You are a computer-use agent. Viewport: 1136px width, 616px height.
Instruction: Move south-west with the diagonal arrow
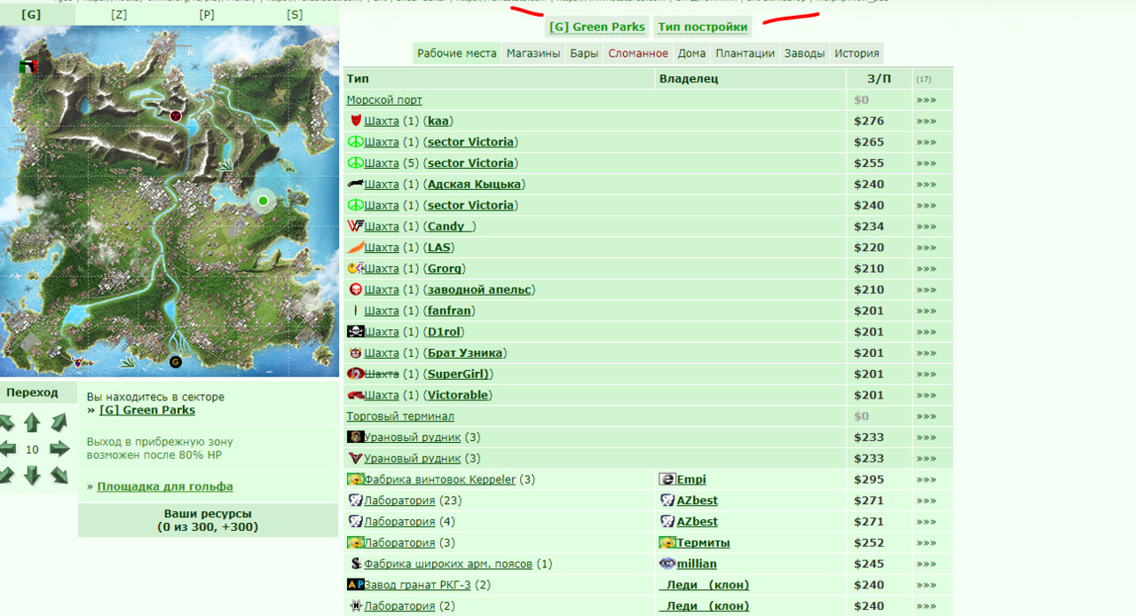pos(7,476)
